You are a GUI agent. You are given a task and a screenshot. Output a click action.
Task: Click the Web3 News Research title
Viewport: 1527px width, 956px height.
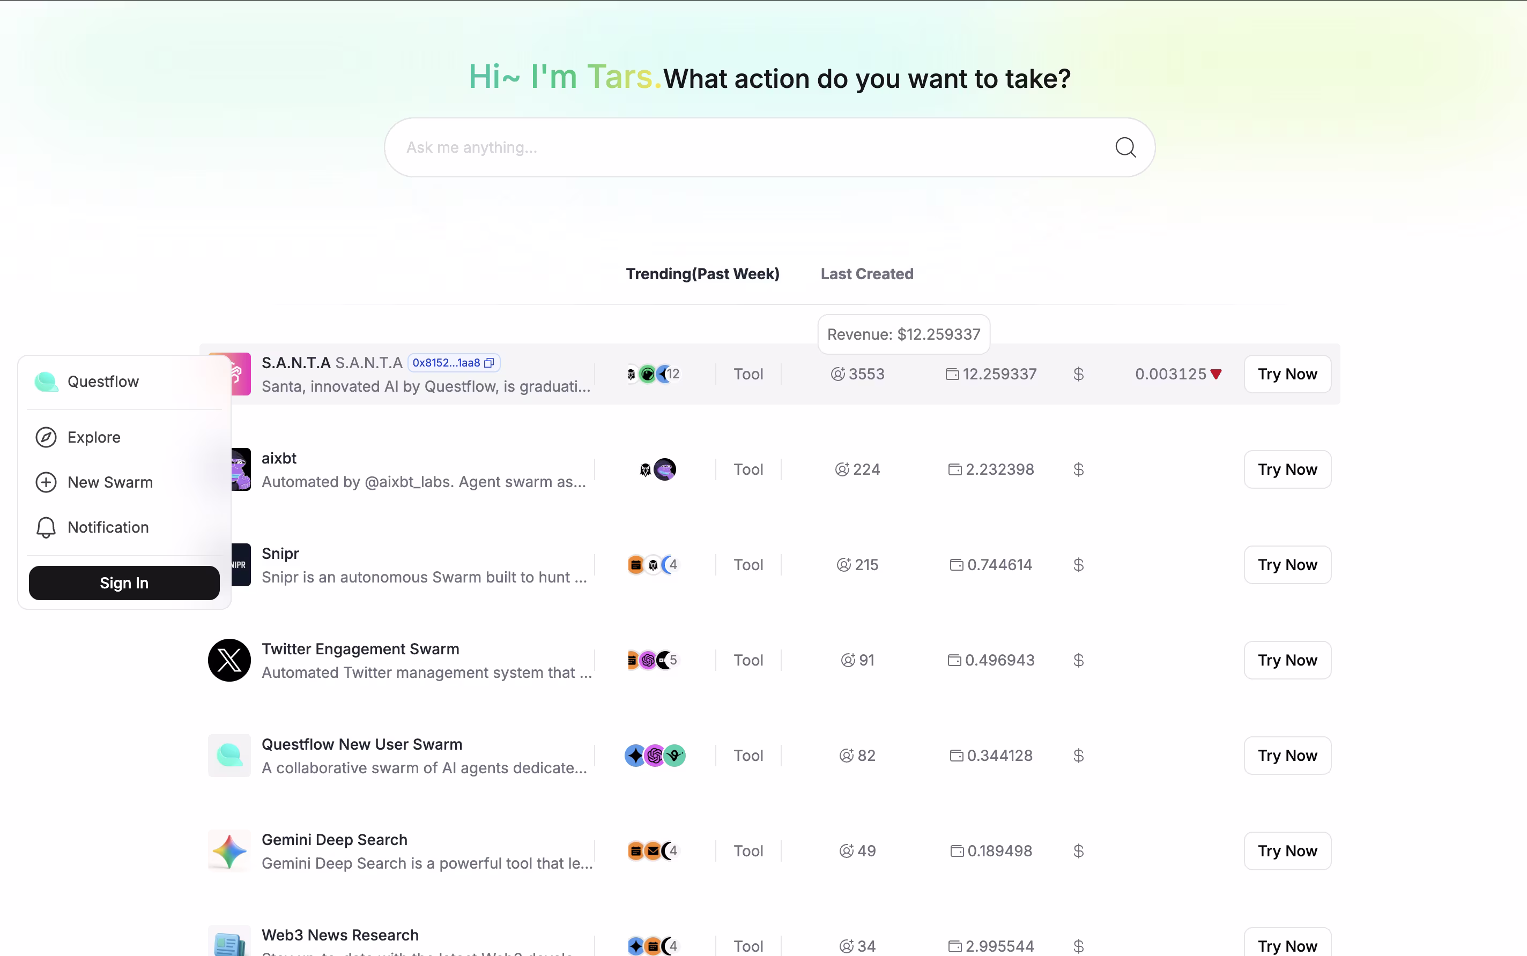(x=340, y=935)
